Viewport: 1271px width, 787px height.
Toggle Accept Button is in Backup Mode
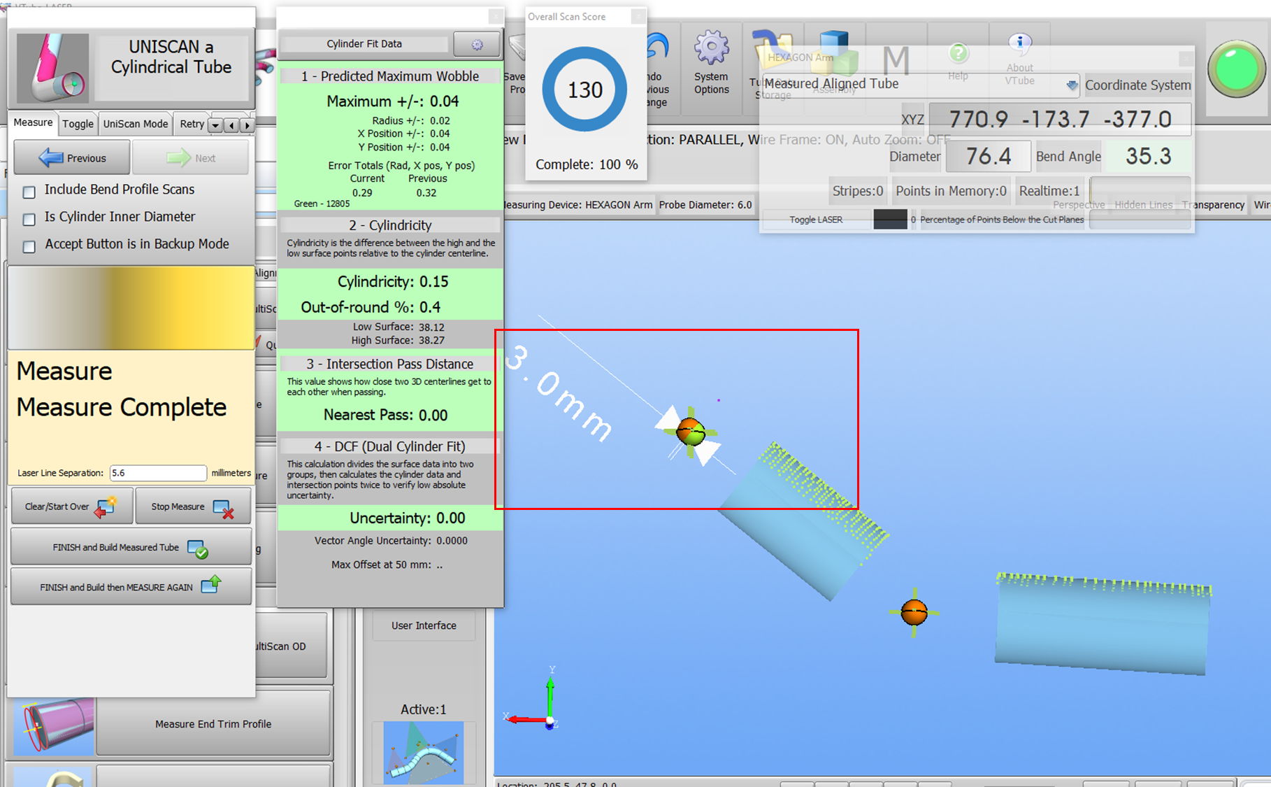[x=29, y=246]
